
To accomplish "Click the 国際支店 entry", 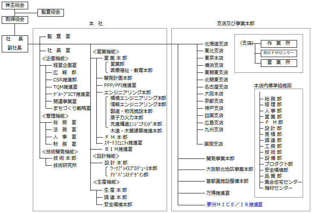I will (214, 144).
